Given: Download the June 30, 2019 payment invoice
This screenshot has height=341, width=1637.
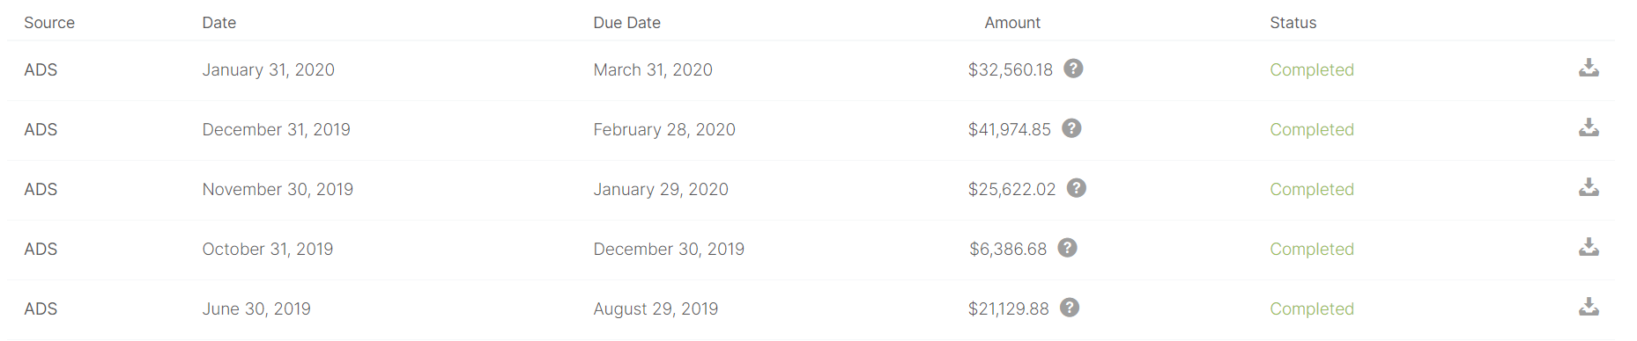Looking at the screenshot, I should 1589,307.
